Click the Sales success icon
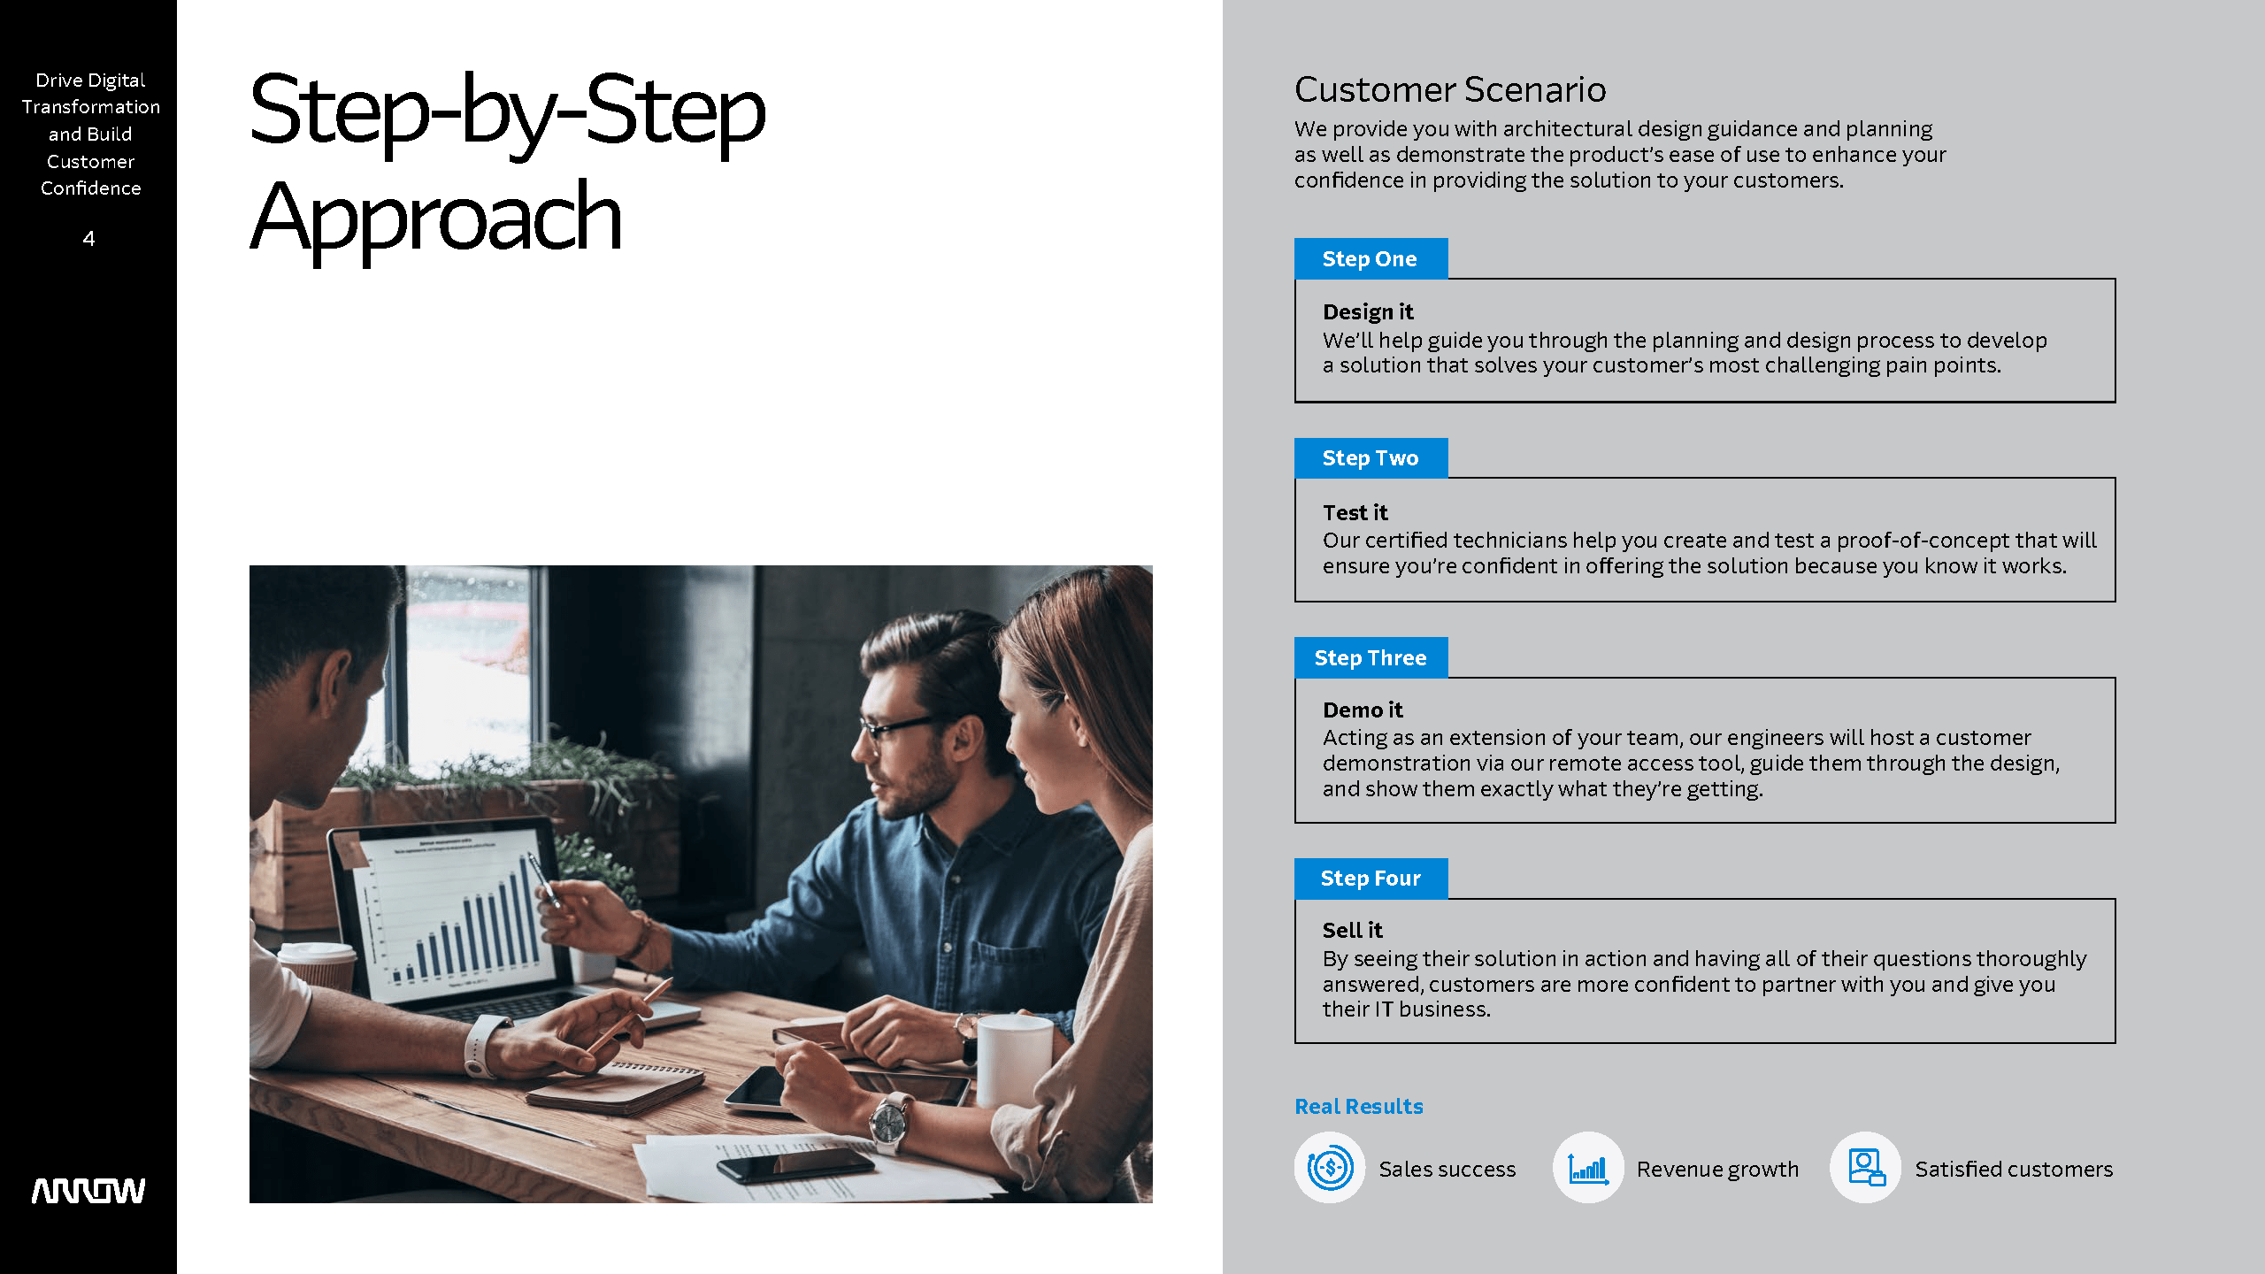The image size is (2265, 1274). (1330, 1168)
